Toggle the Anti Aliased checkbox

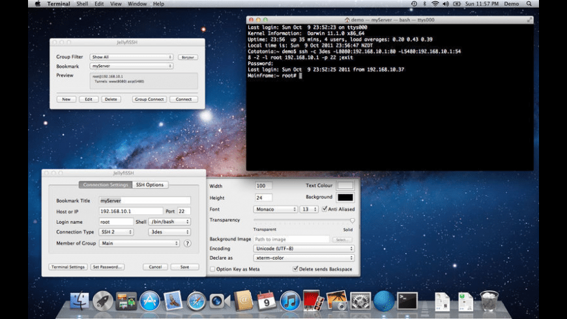(325, 209)
